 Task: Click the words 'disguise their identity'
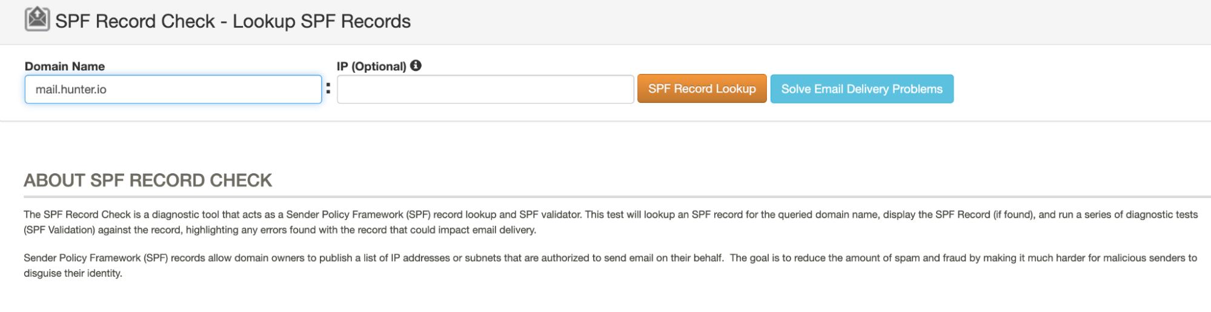tap(72, 273)
